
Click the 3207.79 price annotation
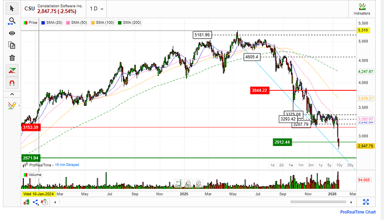tap(301, 124)
